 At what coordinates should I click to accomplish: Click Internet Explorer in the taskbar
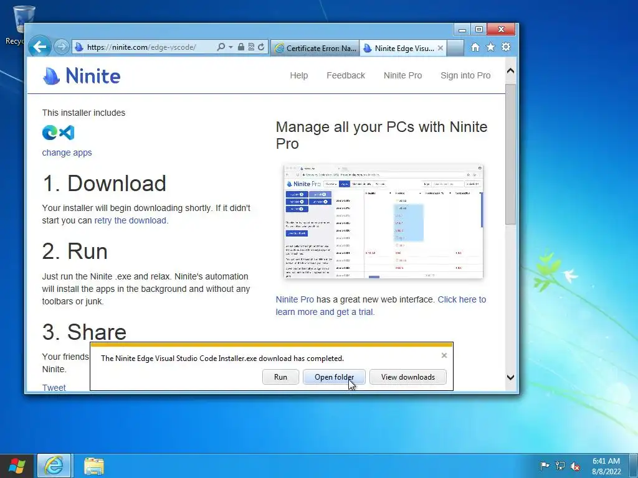pos(54,466)
